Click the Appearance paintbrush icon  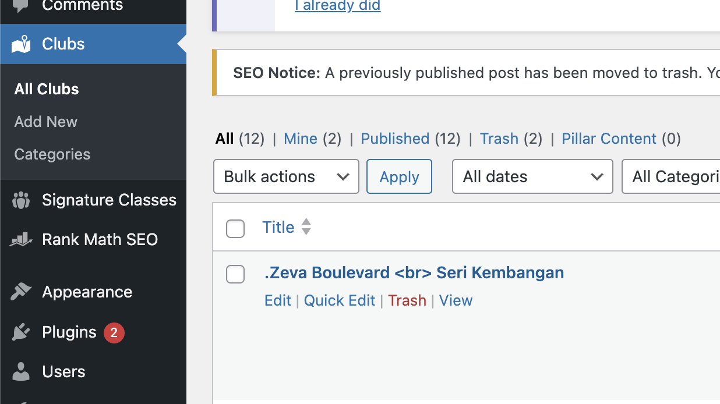(x=21, y=292)
